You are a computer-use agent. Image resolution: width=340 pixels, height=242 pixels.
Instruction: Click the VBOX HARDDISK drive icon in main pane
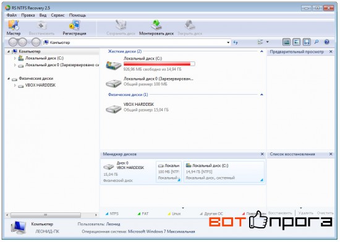tap(113, 108)
